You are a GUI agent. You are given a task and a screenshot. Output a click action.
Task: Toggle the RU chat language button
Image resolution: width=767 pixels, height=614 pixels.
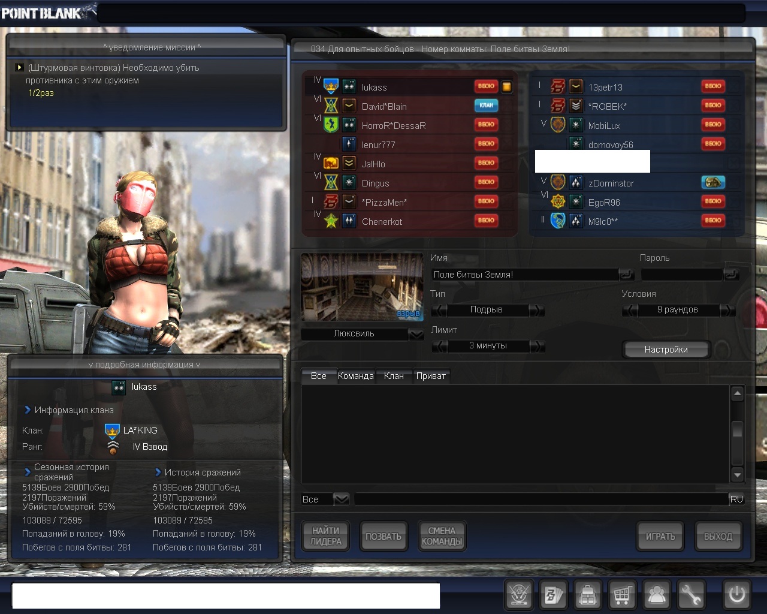[736, 499]
